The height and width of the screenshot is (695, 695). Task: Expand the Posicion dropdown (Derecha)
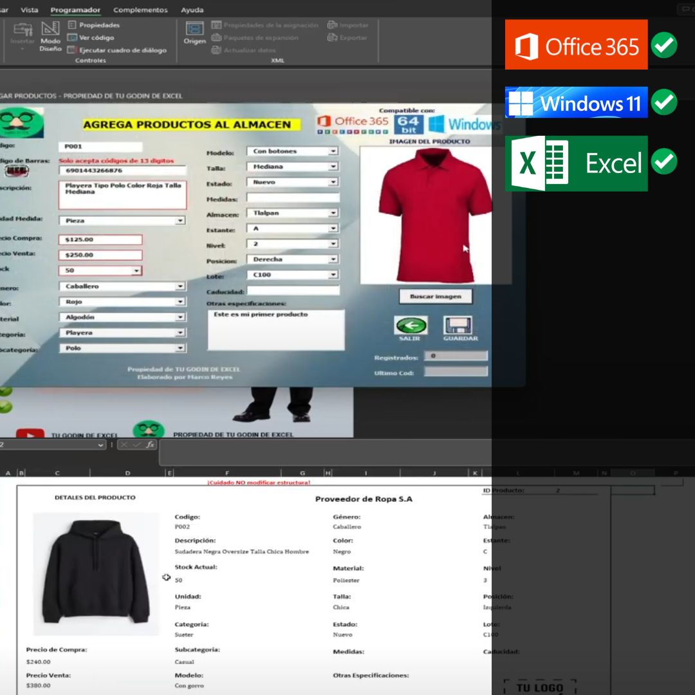pyautogui.click(x=333, y=259)
